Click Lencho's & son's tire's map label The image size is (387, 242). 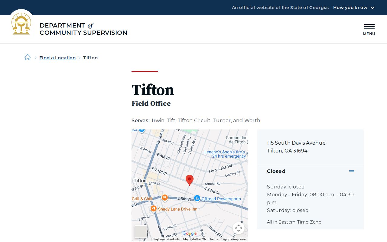[x=225, y=154]
